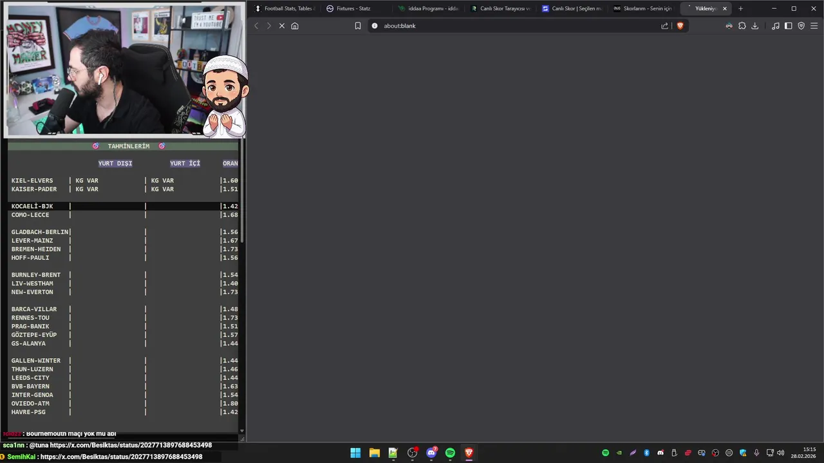The height and width of the screenshot is (463, 824).
Task: Open the Windows Start menu
Action: [355, 453]
